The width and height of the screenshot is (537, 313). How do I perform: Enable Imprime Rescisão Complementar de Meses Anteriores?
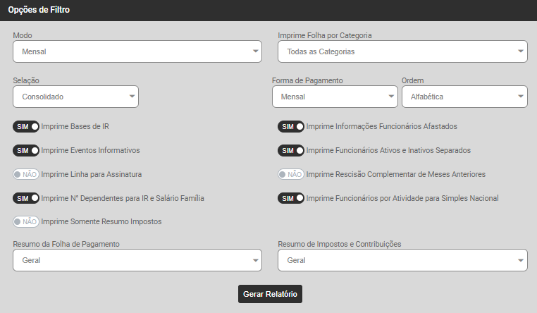(x=290, y=174)
